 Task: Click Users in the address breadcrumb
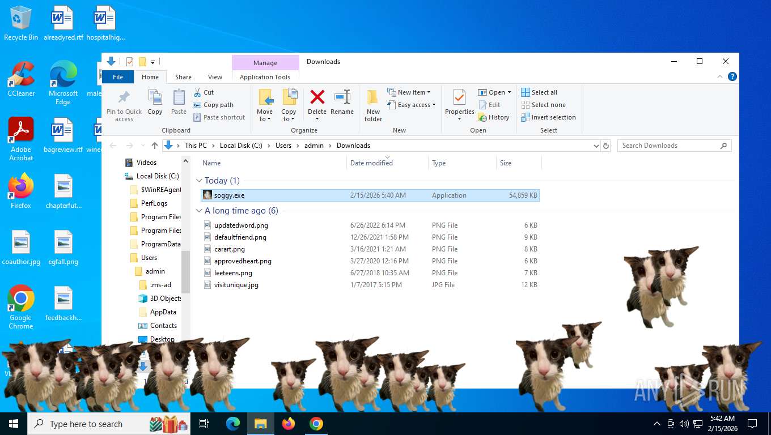tap(283, 146)
